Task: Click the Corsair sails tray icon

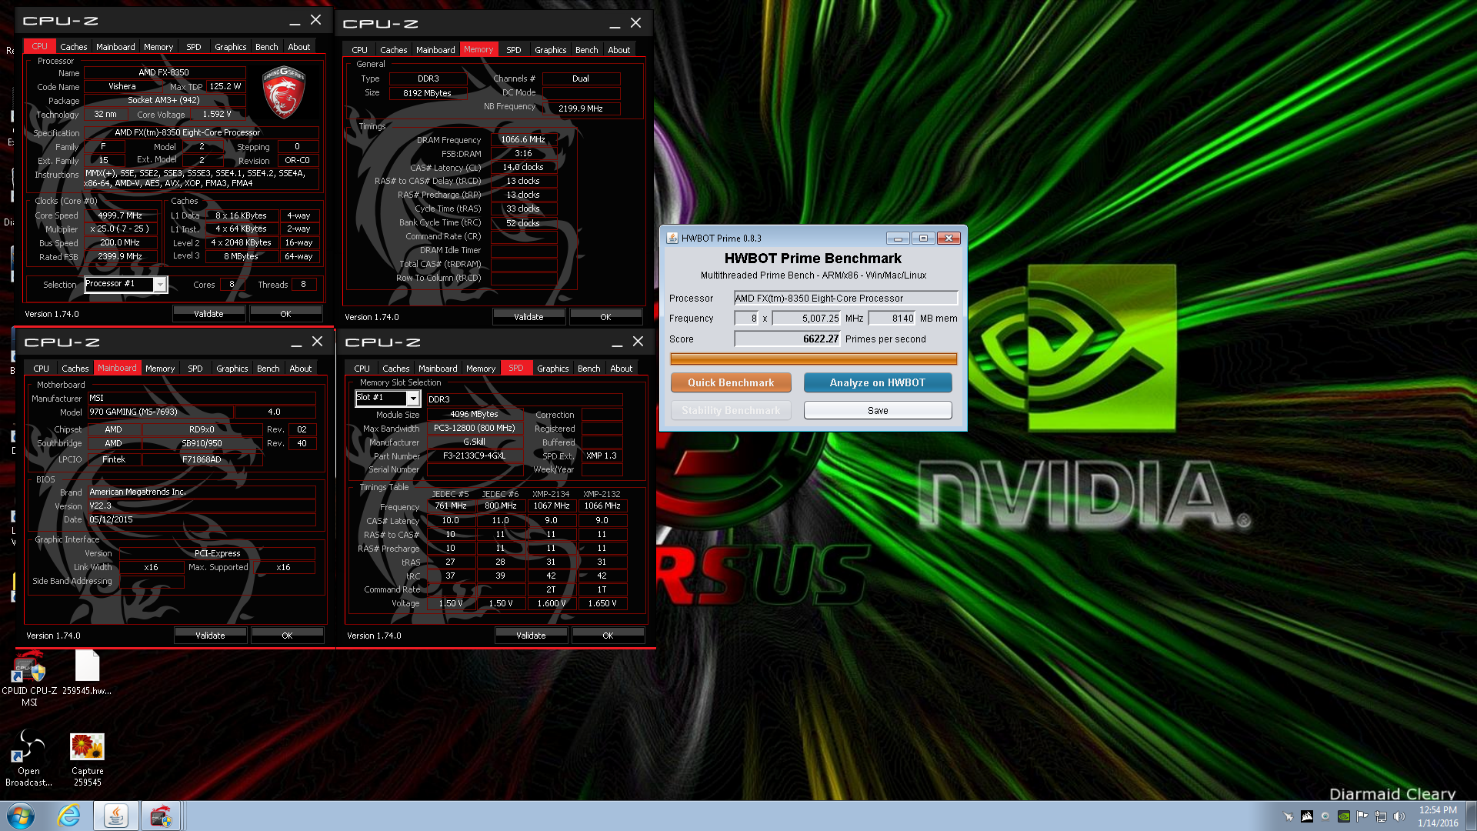Action: (x=1307, y=816)
